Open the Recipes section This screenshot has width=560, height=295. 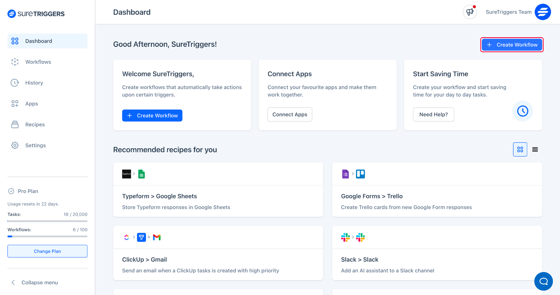click(35, 124)
